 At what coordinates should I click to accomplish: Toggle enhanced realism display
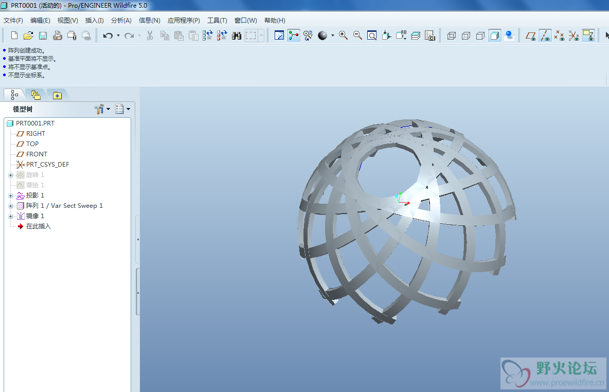click(509, 35)
